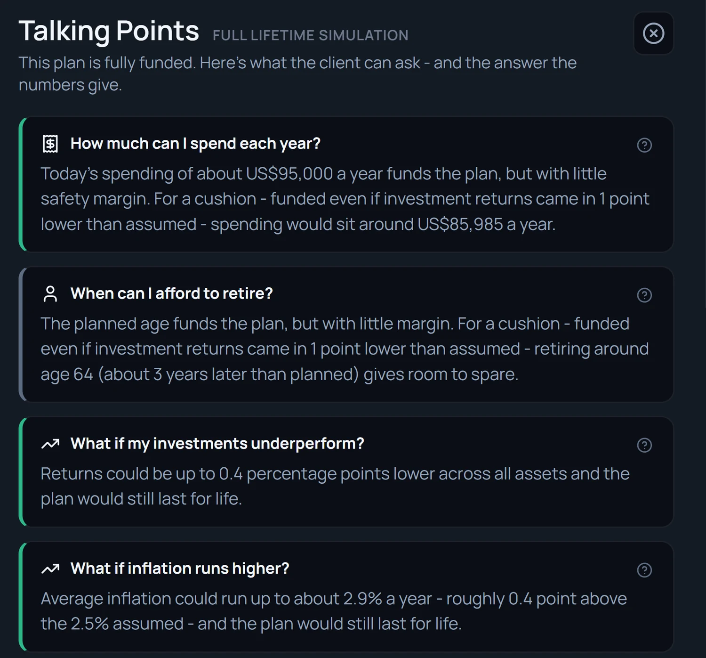
Task: Click trending arrow icon beside inflation question
Action: (50, 569)
